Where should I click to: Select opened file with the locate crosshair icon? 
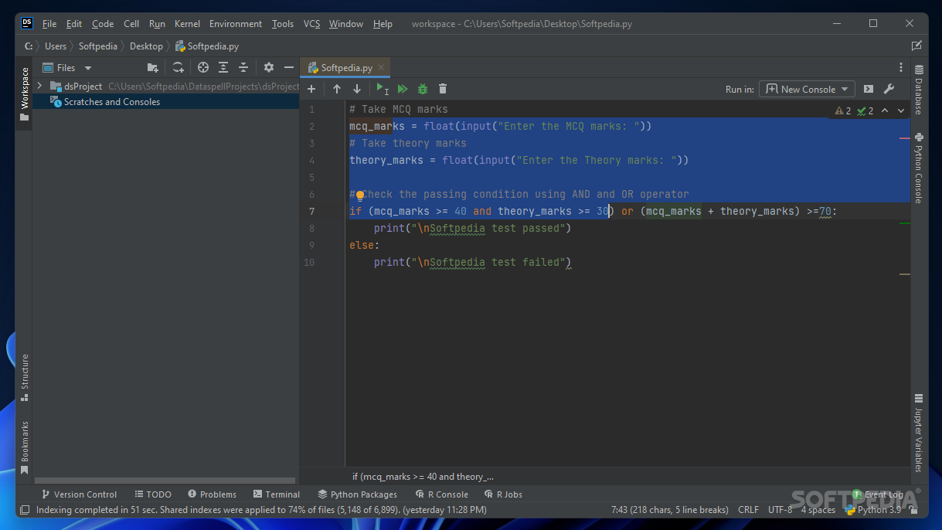[x=203, y=68]
